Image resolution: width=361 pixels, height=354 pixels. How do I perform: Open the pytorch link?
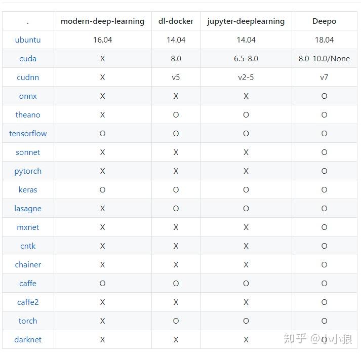(x=28, y=171)
